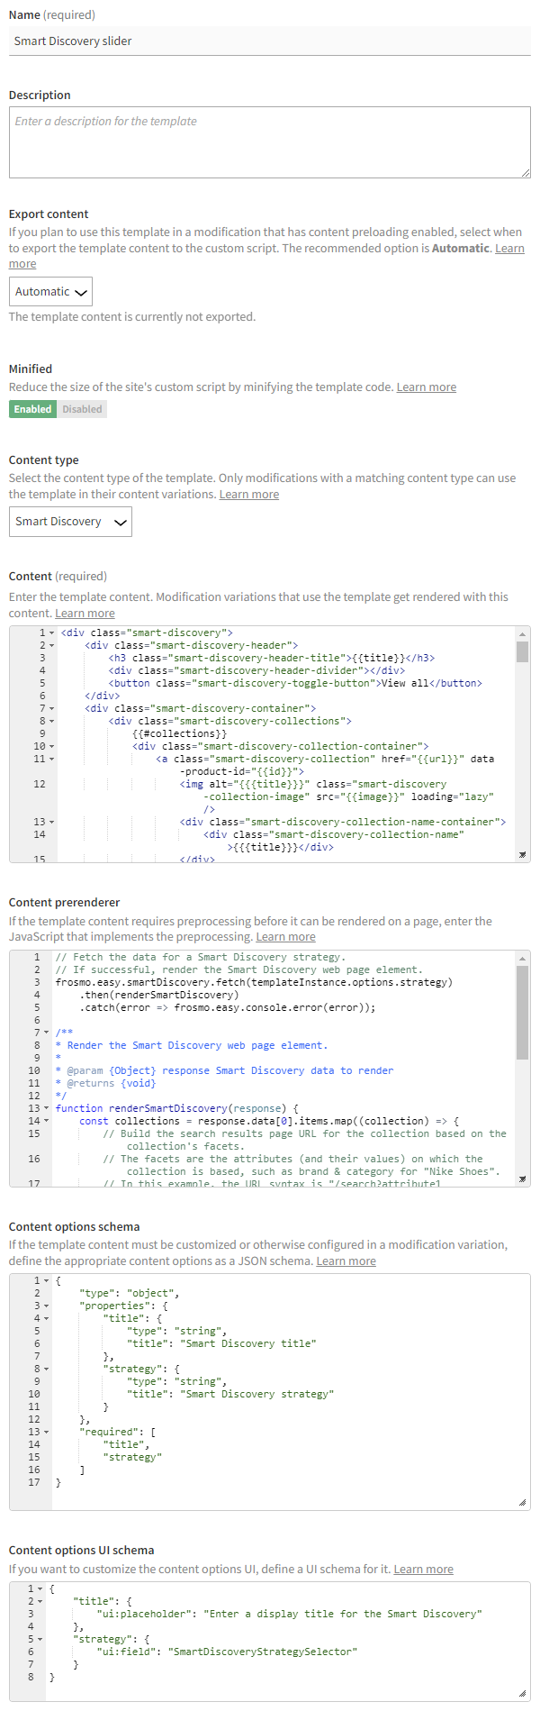Viewport: 540px width, 1711px height.
Task: Fold the "properties" block in options schema
Action: [x=46, y=1306]
